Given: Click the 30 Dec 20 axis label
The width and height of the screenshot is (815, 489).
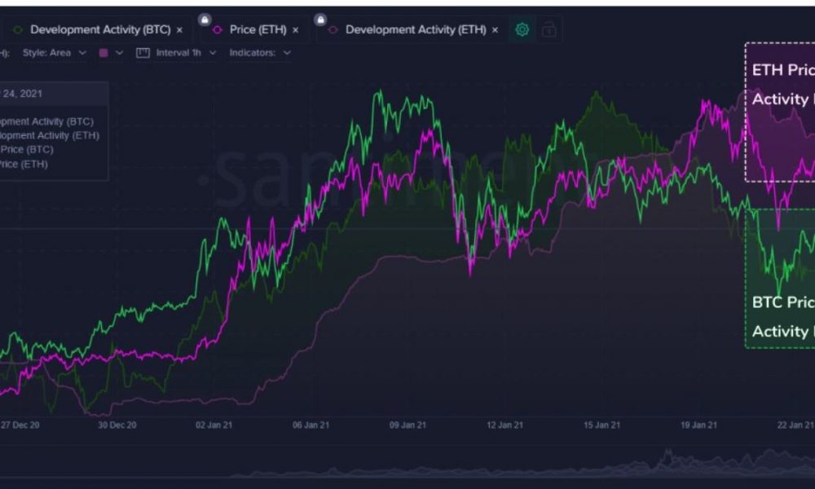Looking at the screenshot, I should tap(117, 425).
